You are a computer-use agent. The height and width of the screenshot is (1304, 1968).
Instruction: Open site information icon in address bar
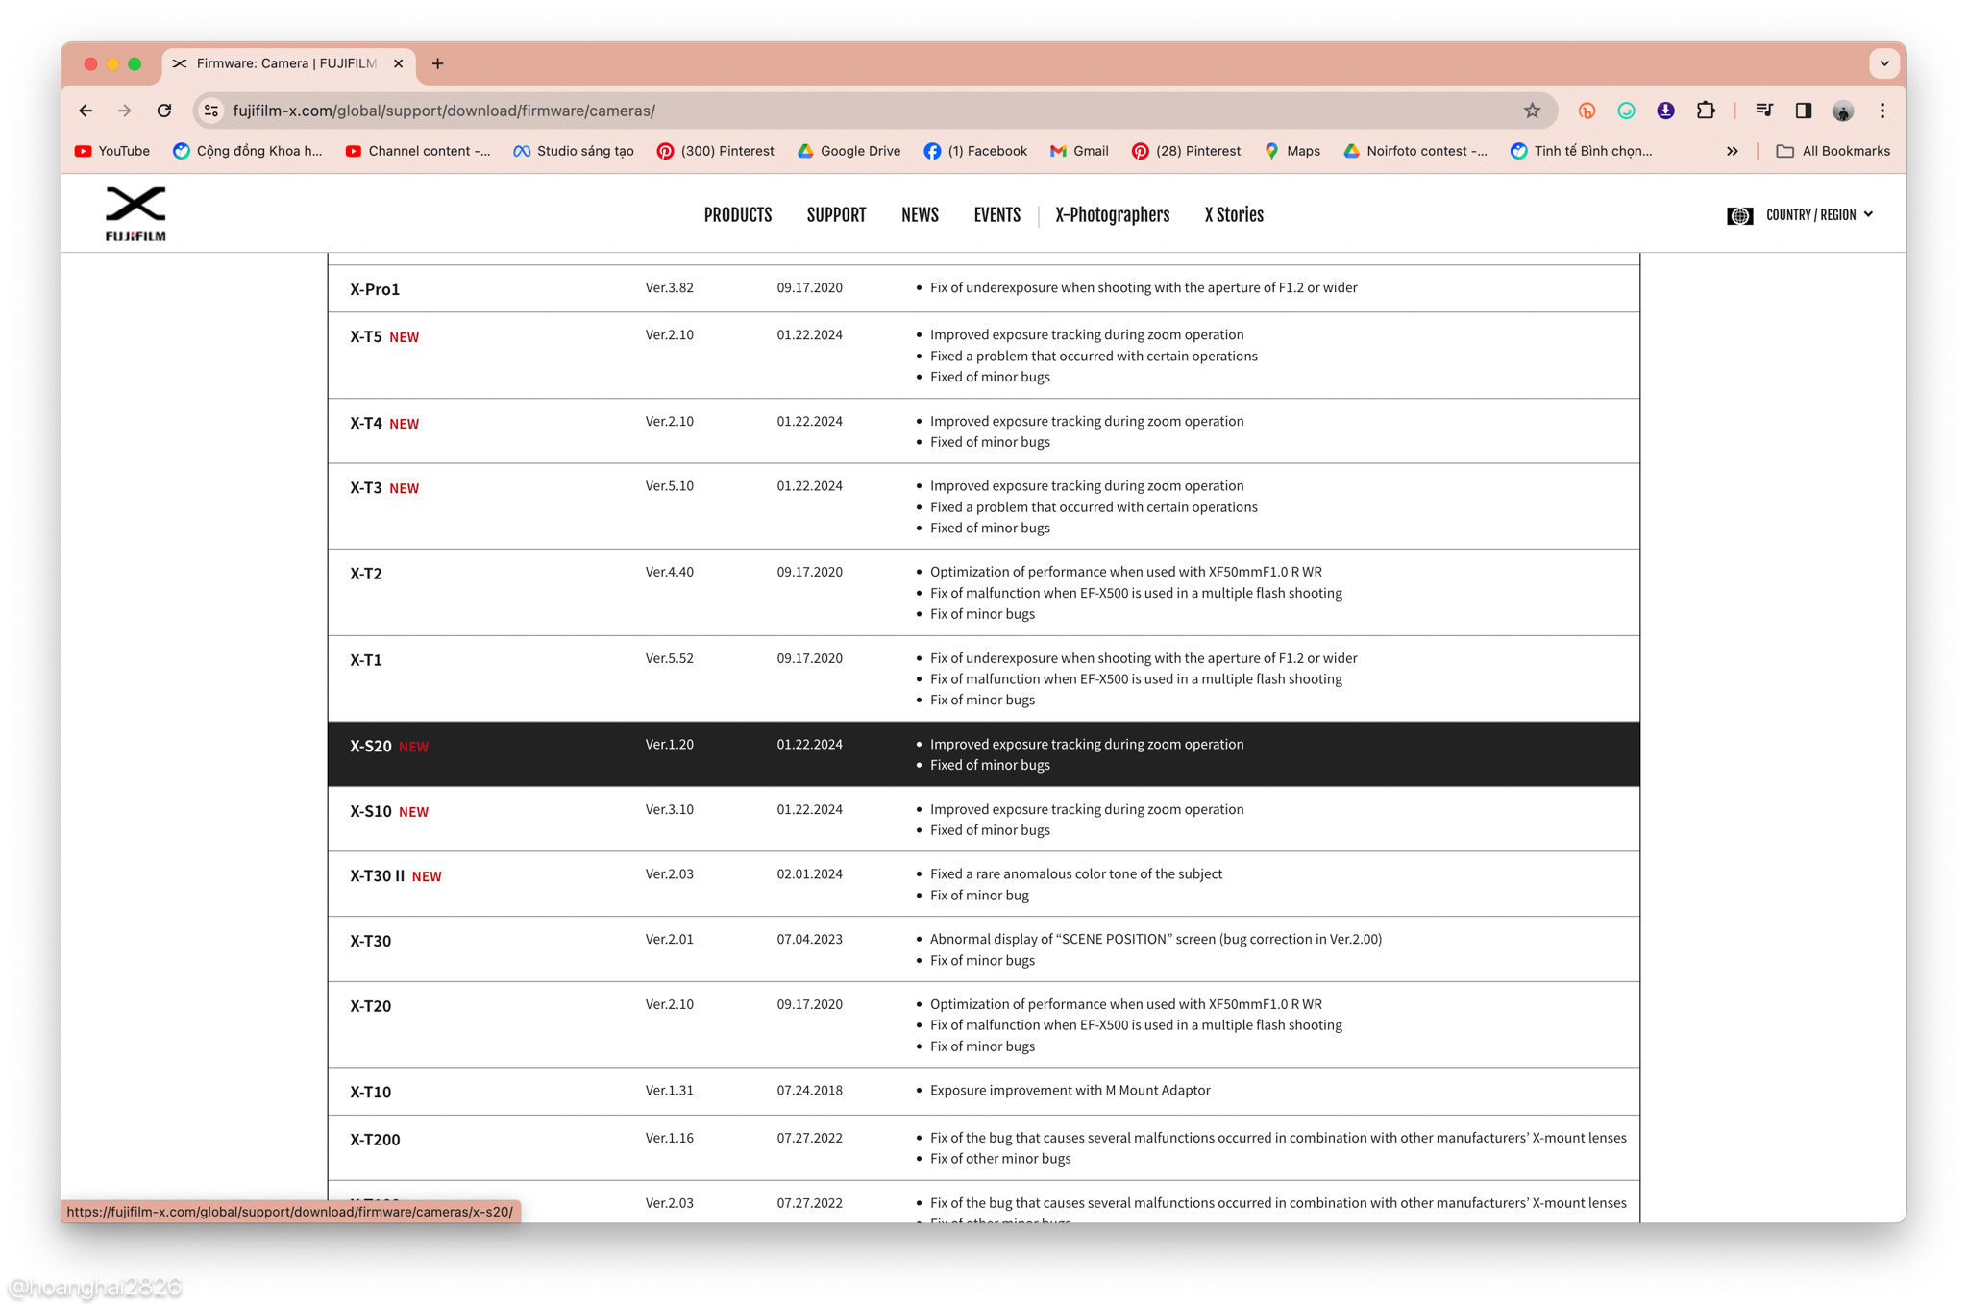211,111
